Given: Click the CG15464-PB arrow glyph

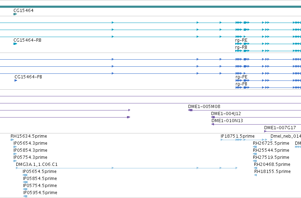Looking at the screenshot, I should [16, 80].
